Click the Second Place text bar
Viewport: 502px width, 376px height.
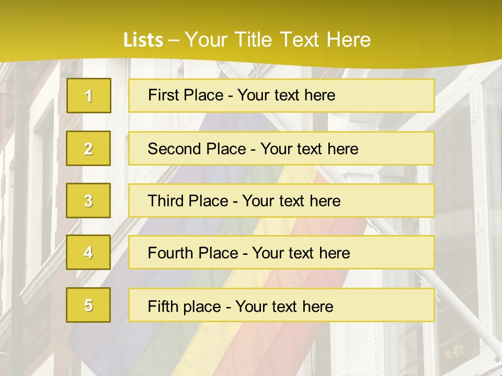pyautogui.click(x=281, y=148)
